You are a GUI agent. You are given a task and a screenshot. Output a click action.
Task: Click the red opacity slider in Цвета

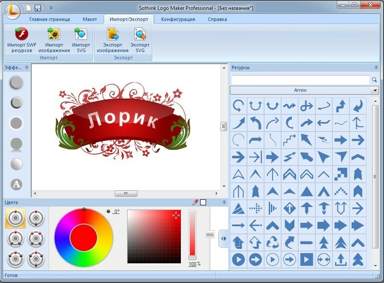192,234
